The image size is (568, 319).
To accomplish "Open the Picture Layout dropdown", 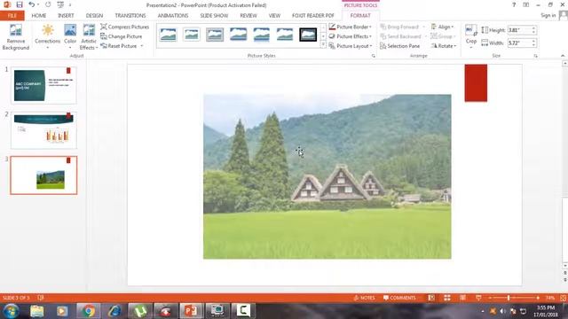I will coord(351,46).
